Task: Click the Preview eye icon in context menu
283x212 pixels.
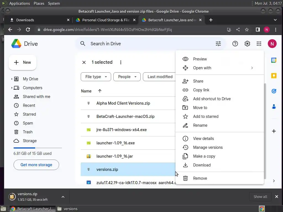Action: coord(185,59)
